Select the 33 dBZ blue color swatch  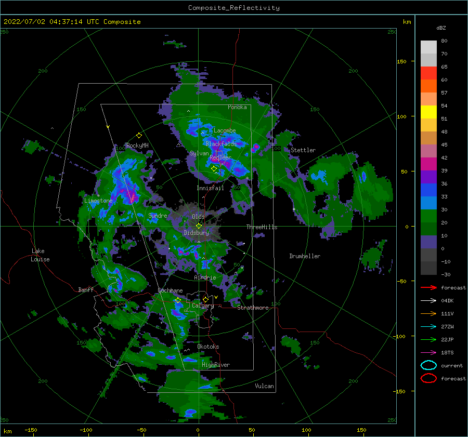[x=428, y=190]
